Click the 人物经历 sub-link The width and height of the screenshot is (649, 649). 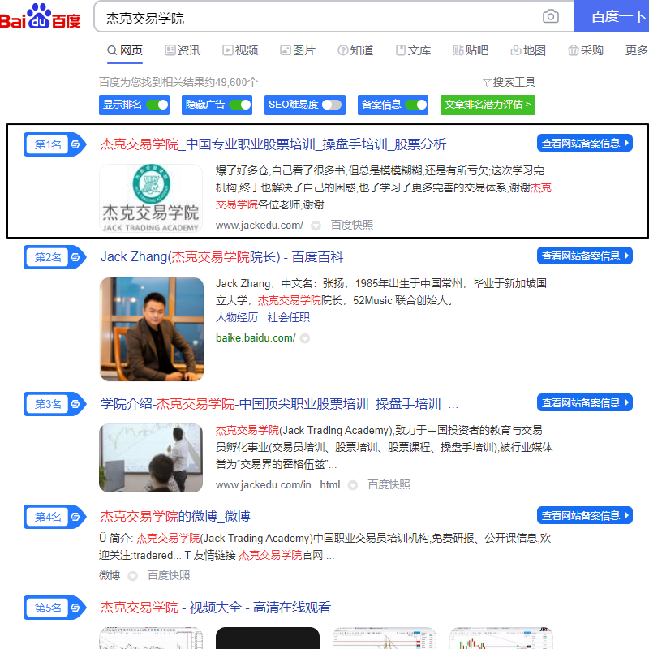[x=237, y=318]
